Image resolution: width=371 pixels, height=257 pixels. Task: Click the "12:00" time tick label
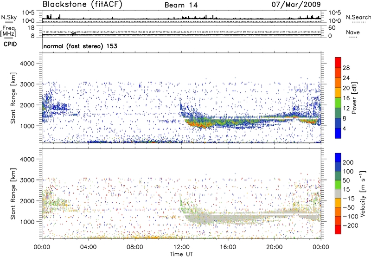click(x=181, y=247)
